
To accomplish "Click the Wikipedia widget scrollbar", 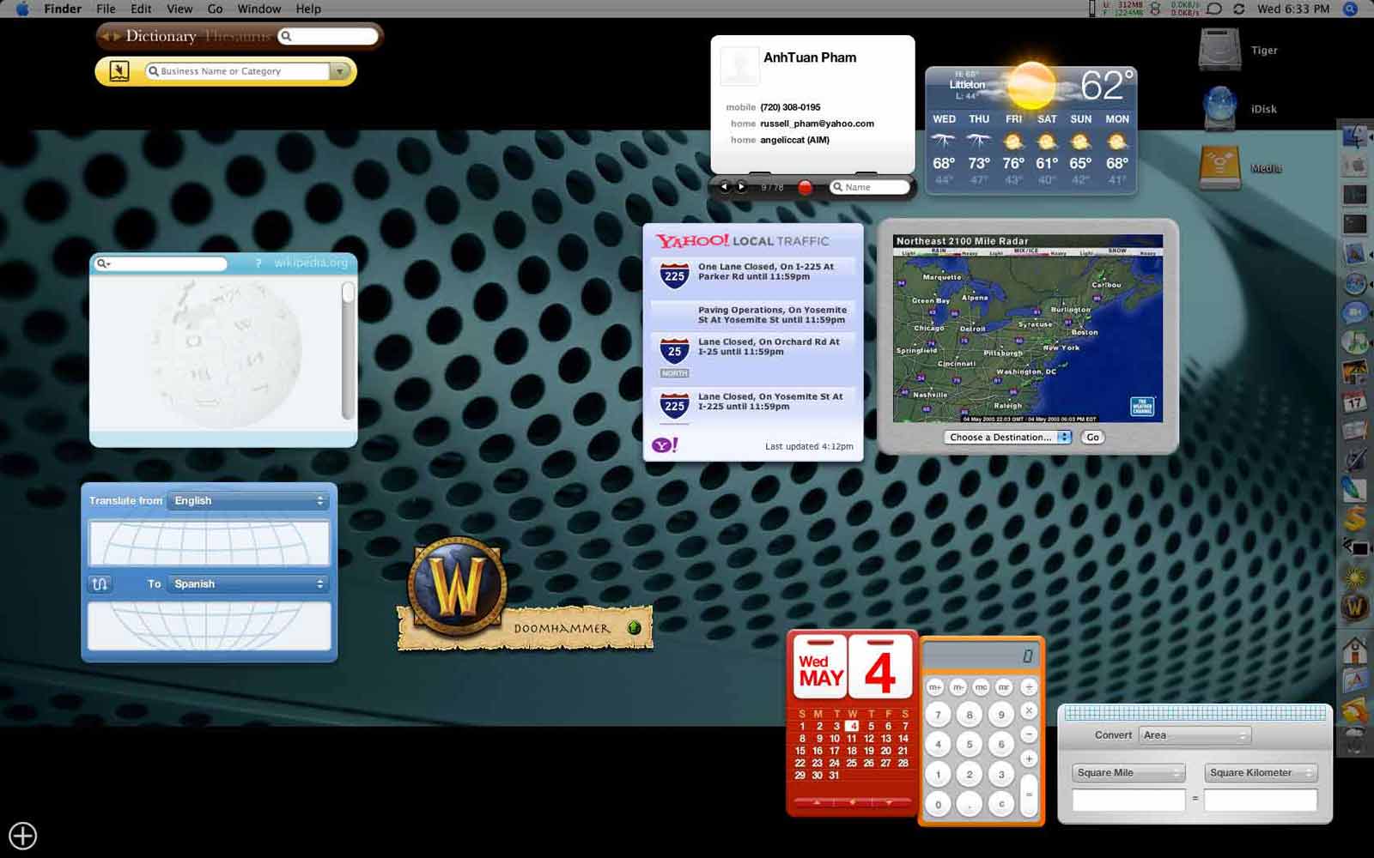I will pos(348,350).
